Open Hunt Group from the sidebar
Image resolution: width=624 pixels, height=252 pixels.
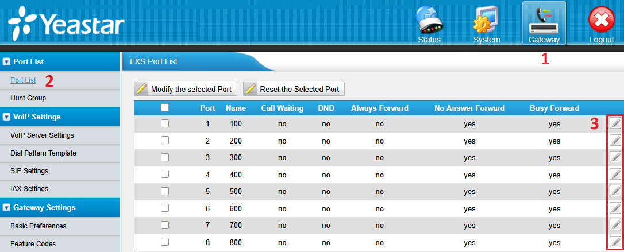coord(28,98)
